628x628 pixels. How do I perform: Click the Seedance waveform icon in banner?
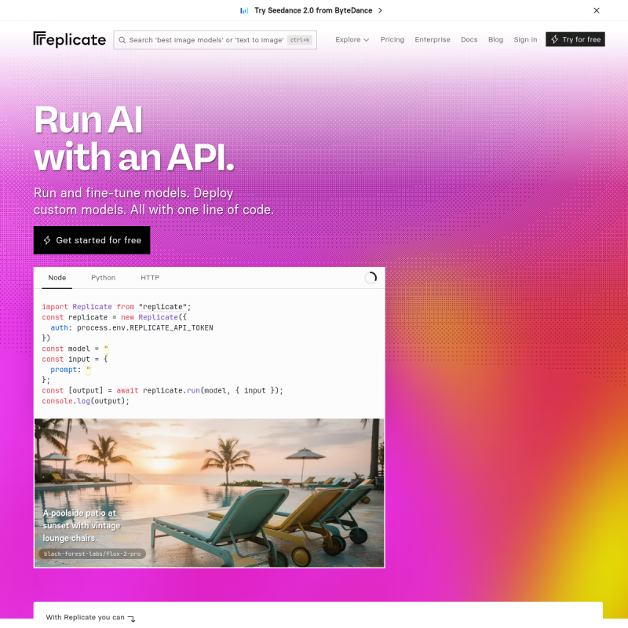click(x=244, y=11)
